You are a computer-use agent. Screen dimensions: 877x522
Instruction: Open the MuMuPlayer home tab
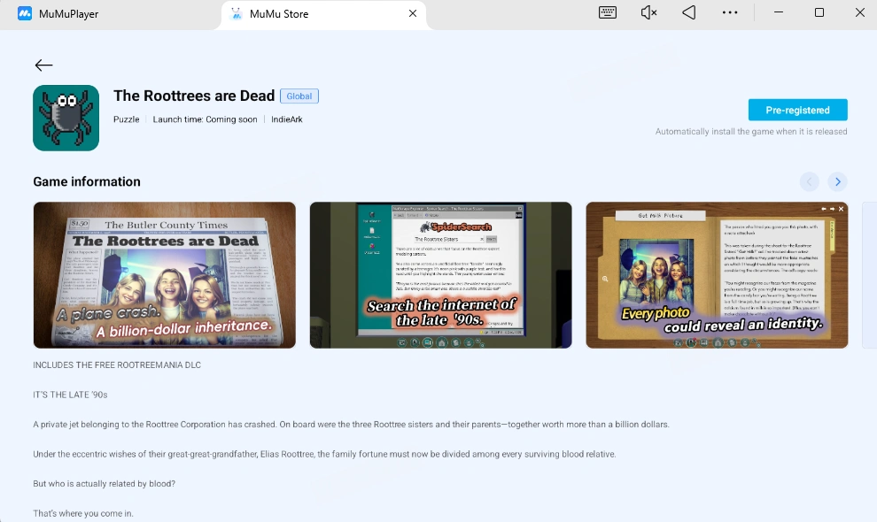58,14
